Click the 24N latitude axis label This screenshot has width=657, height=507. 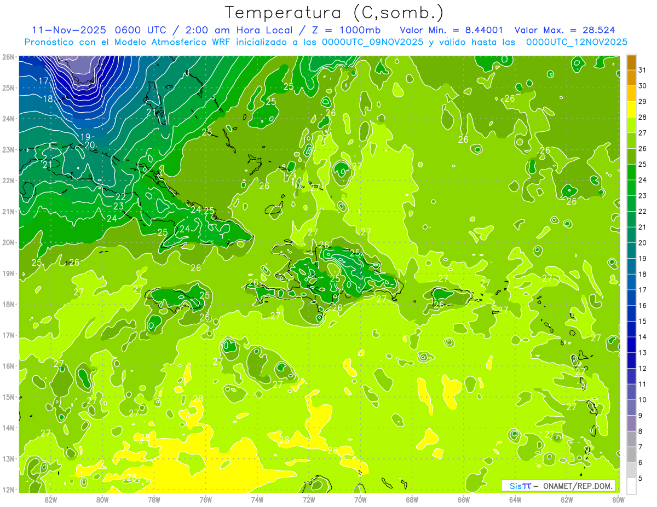click(8, 119)
